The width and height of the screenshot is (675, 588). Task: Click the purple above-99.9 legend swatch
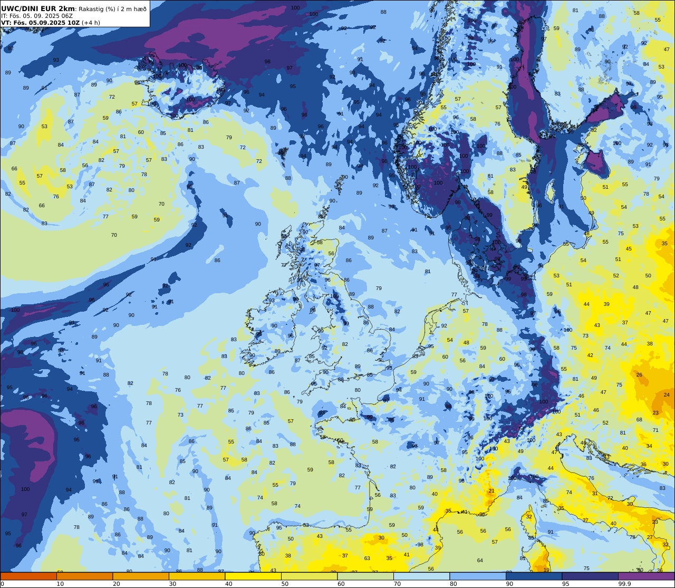tap(646, 576)
